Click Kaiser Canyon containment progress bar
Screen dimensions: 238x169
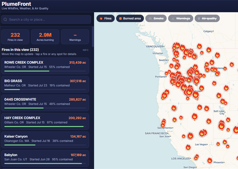pos(45,145)
